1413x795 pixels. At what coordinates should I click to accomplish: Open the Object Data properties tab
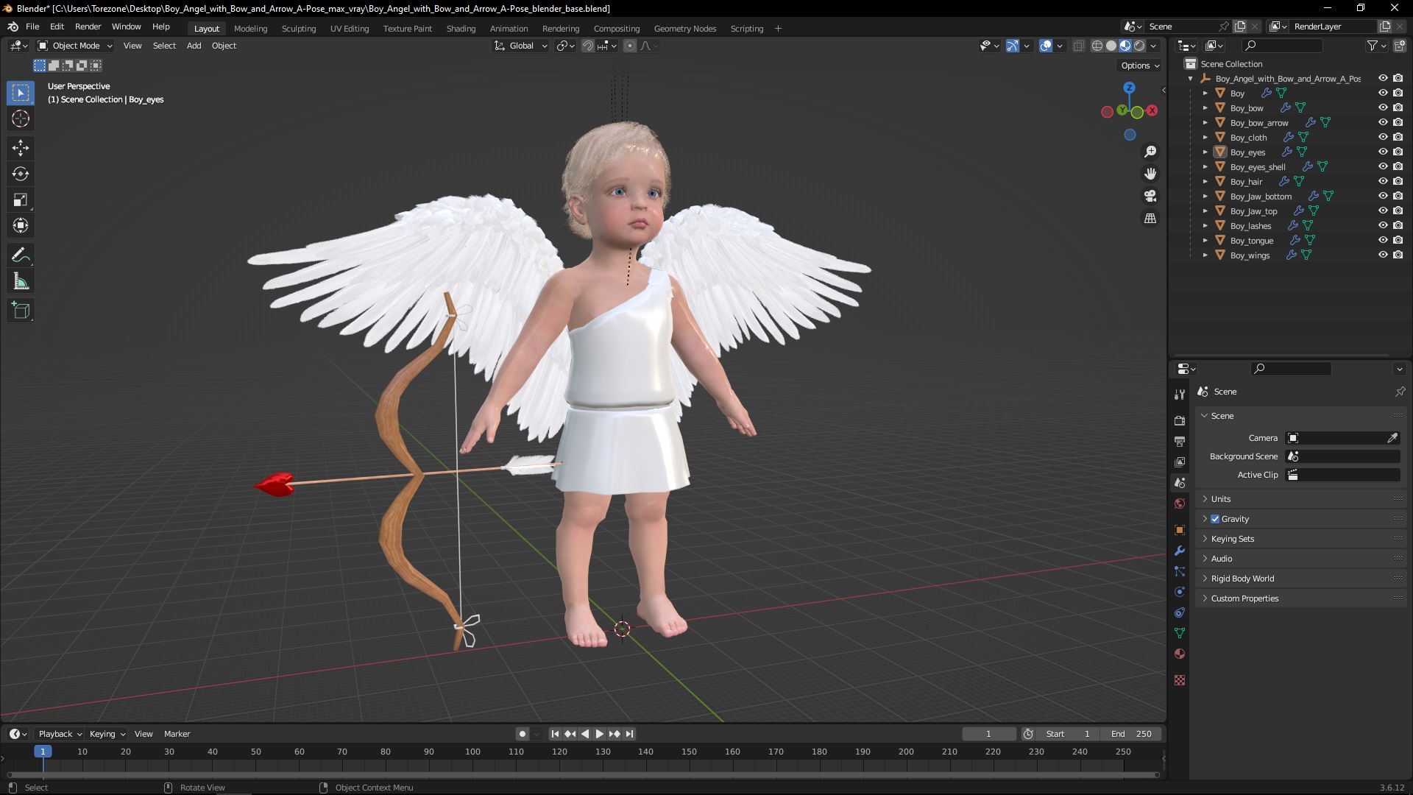pyautogui.click(x=1180, y=633)
